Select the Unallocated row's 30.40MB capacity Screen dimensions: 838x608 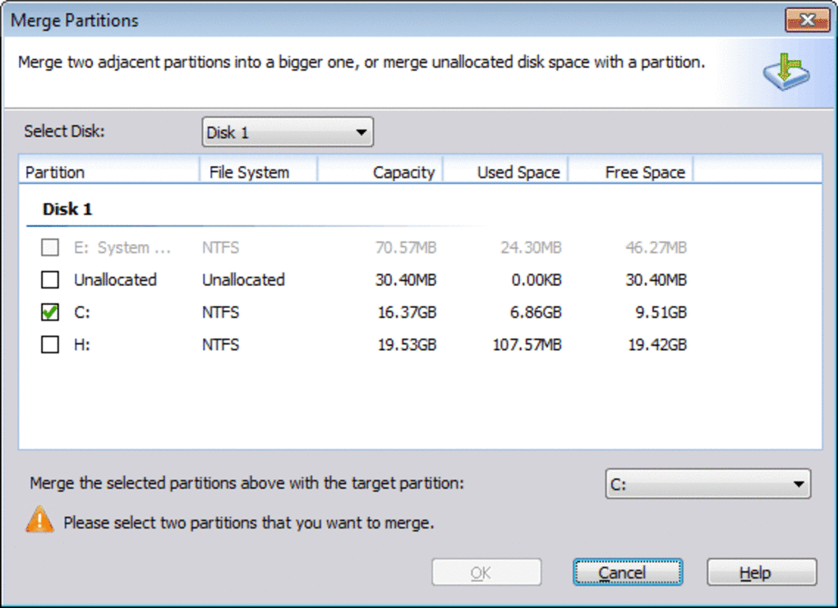pyautogui.click(x=405, y=280)
